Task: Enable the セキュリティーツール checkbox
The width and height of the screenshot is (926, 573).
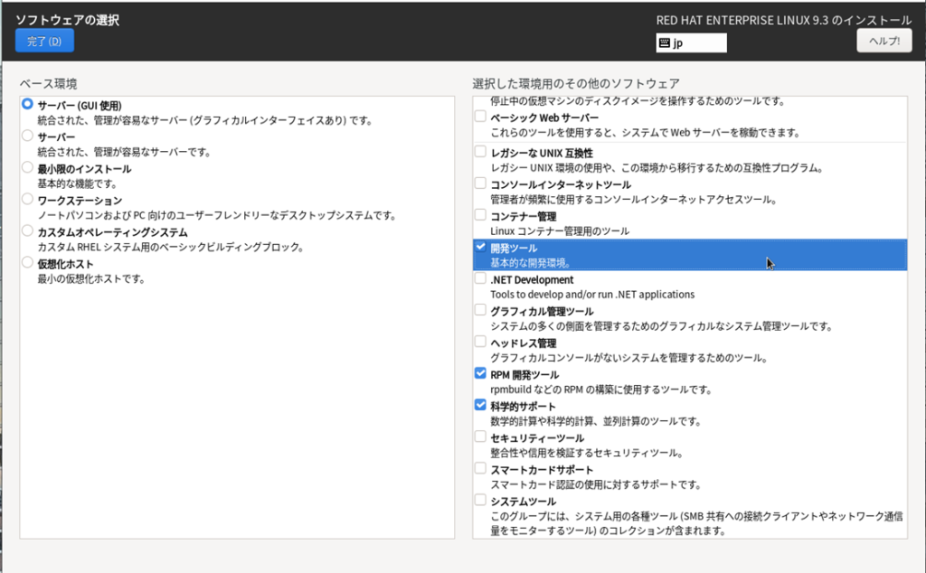Action: (x=480, y=437)
